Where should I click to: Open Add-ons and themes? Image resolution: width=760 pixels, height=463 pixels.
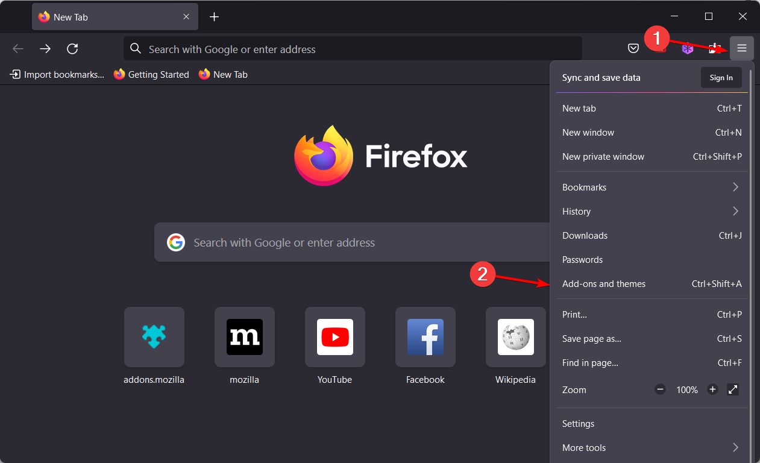[x=652, y=284]
